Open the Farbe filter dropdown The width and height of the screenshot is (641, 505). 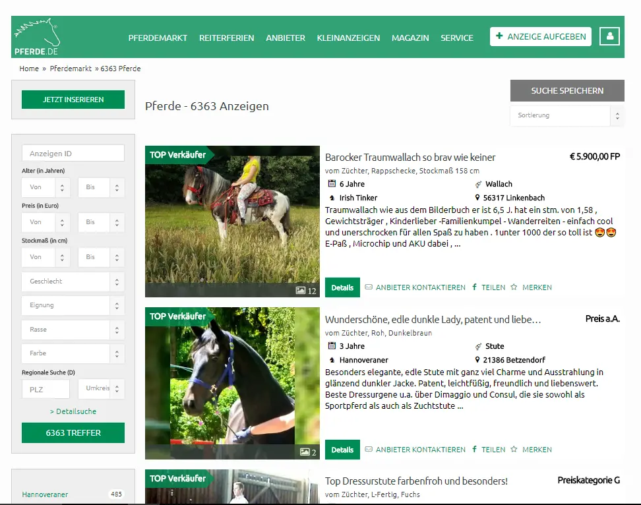click(x=73, y=353)
